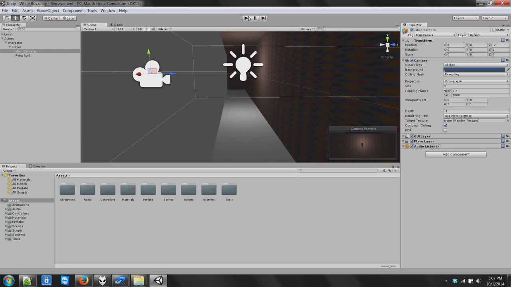511x287 pixels.
Task: Open the Rendering Path dropdown
Action: coord(476,116)
